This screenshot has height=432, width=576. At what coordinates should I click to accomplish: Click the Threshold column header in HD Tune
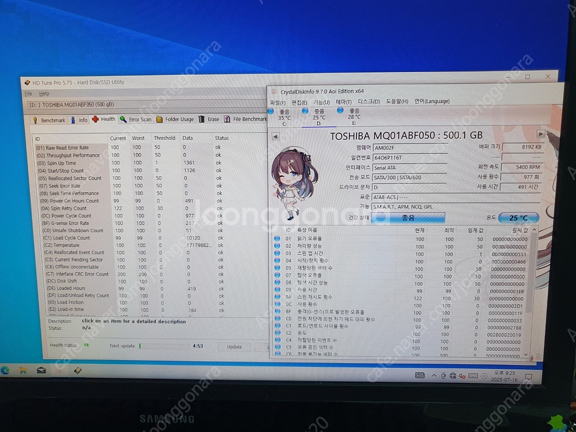(164, 138)
